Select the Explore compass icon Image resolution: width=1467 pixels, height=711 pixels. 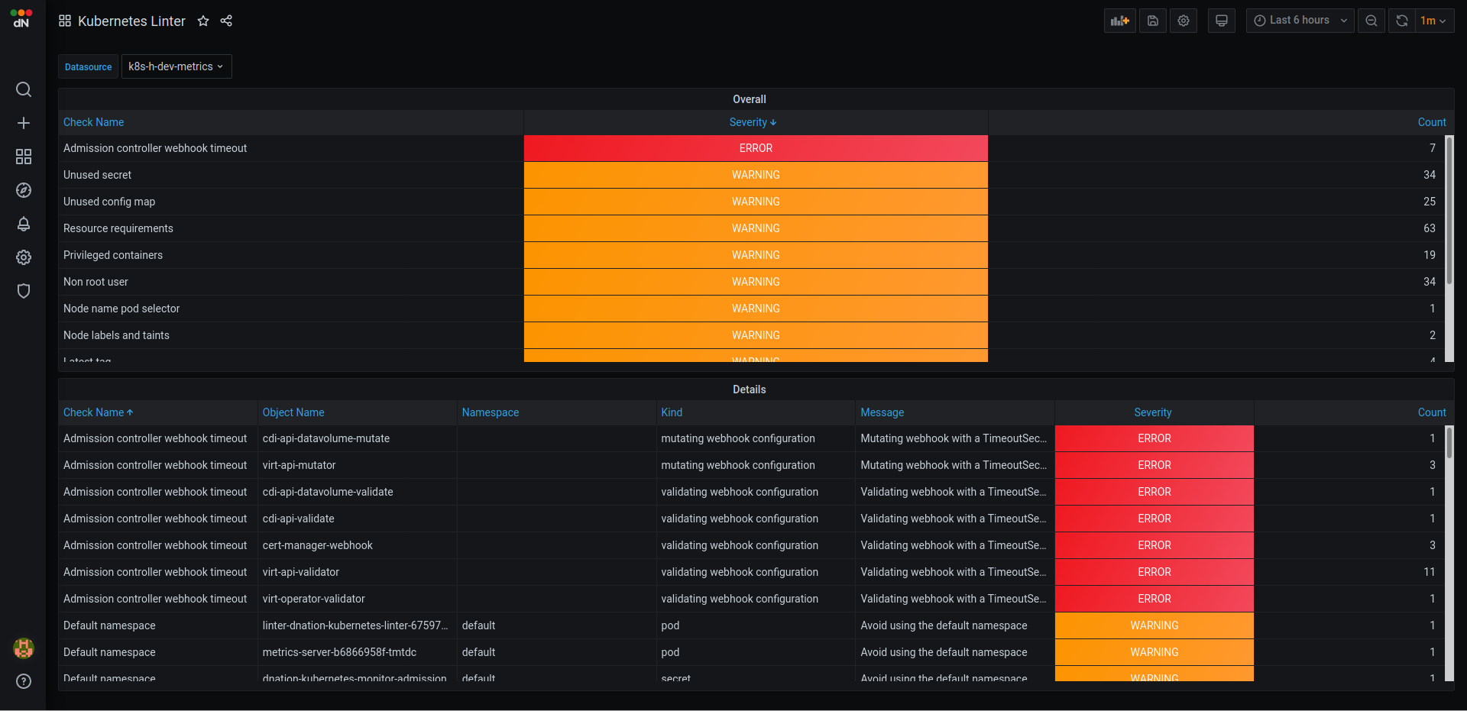tap(23, 190)
